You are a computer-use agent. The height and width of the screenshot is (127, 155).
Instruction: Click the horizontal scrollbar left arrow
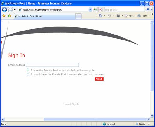pos(3,119)
